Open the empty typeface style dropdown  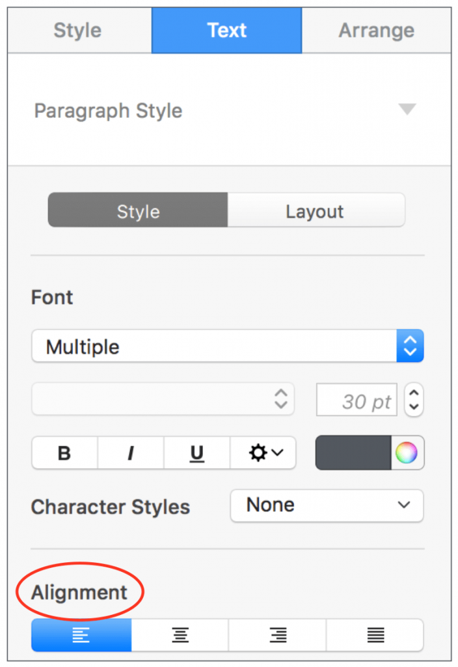(163, 399)
